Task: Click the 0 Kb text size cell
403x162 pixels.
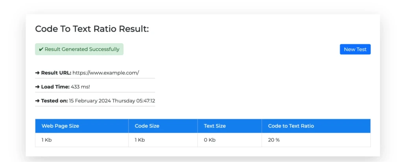Action: pyautogui.click(x=210, y=140)
